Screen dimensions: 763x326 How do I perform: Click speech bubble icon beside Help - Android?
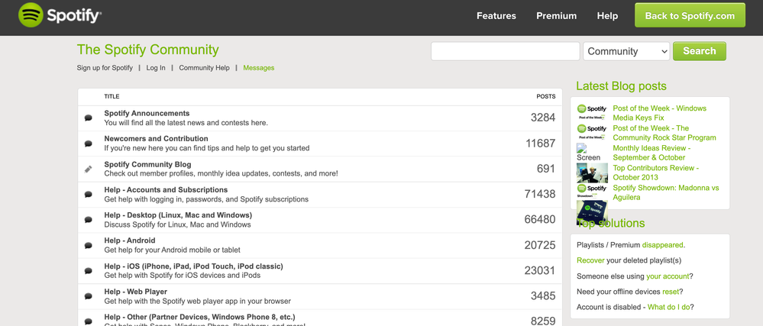tap(88, 245)
